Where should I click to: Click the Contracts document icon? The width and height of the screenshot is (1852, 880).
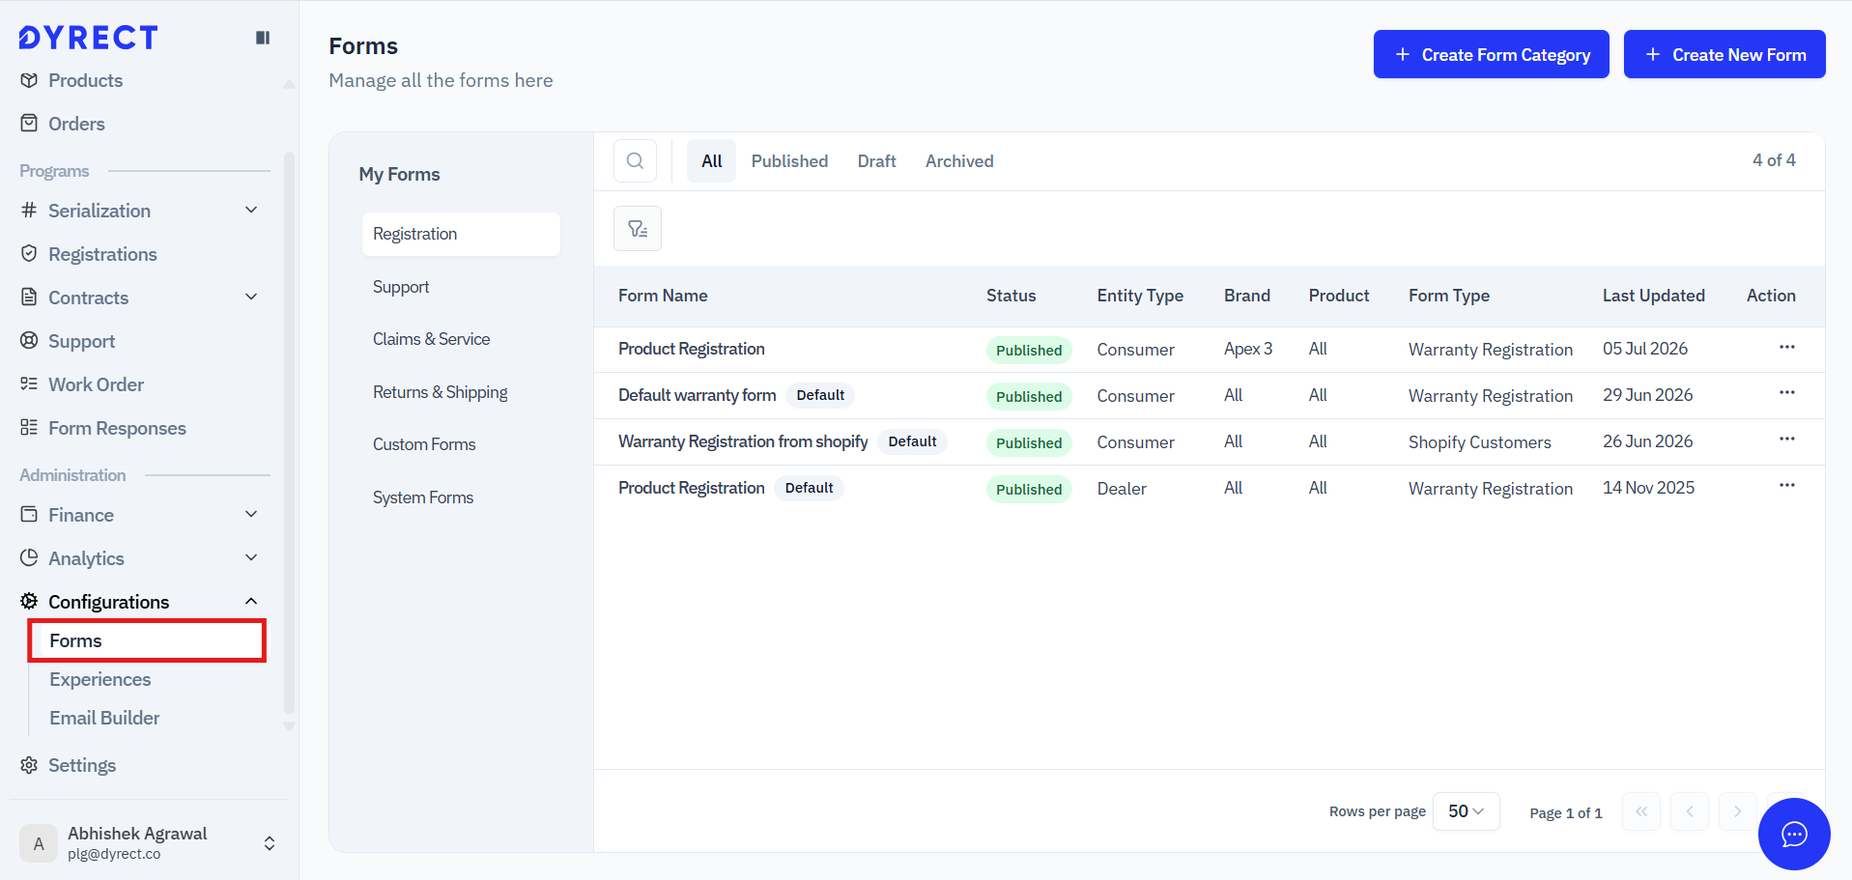pyautogui.click(x=29, y=298)
